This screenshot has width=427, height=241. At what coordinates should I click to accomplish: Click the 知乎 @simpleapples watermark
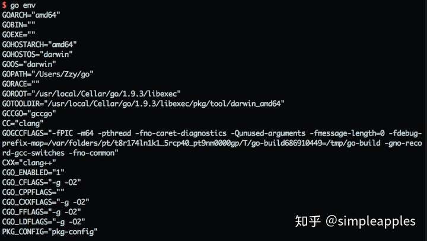coord(355,221)
